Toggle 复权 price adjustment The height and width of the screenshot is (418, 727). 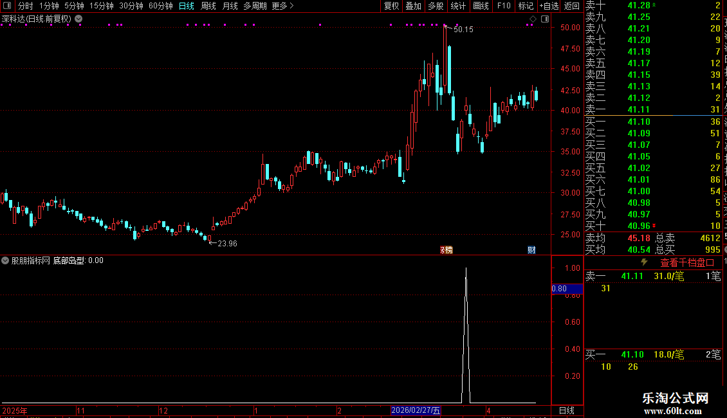391,6
